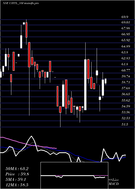This screenshot has height=189, width=135.
Task: Click the pink 50MA line in lower panel
Action: 28,143
